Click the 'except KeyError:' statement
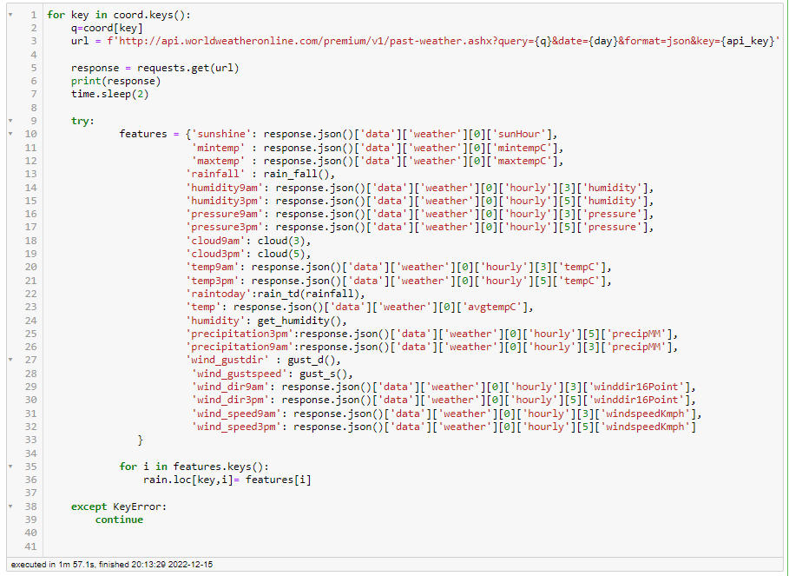Image resolution: width=789 pixels, height=576 pixels. click(119, 506)
